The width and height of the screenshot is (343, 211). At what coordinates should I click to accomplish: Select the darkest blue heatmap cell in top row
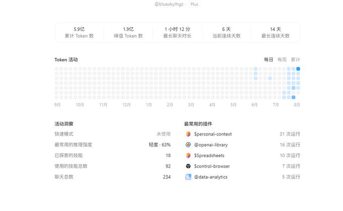(x=298, y=69)
